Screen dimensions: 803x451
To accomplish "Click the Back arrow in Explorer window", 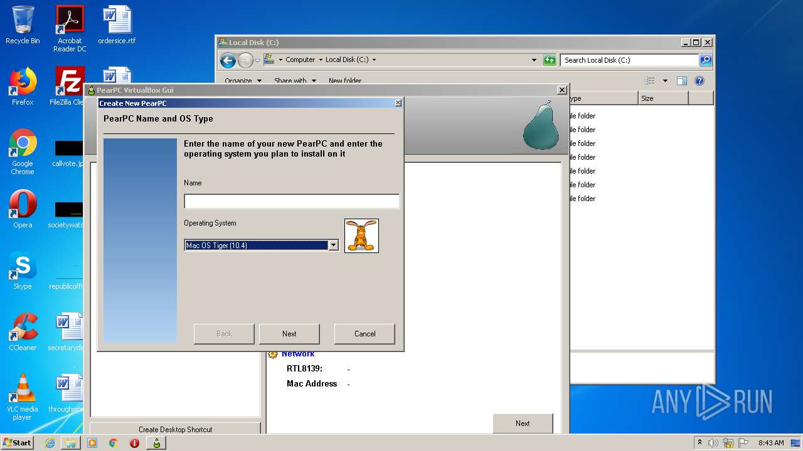I will click(x=228, y=60).
